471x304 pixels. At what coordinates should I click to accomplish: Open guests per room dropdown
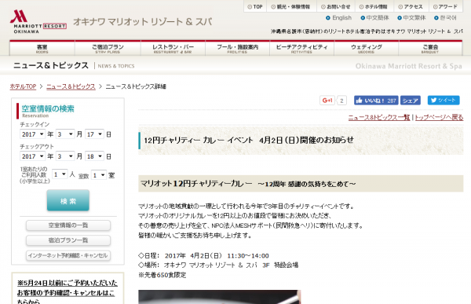pyautogui.click(x=60, y=174)
